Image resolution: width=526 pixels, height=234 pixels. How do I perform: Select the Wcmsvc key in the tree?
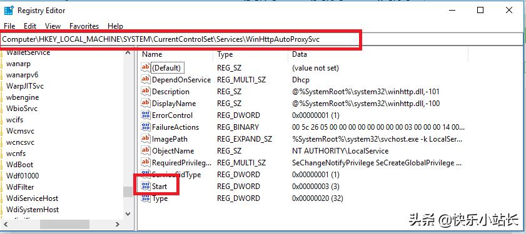[20, 131]
